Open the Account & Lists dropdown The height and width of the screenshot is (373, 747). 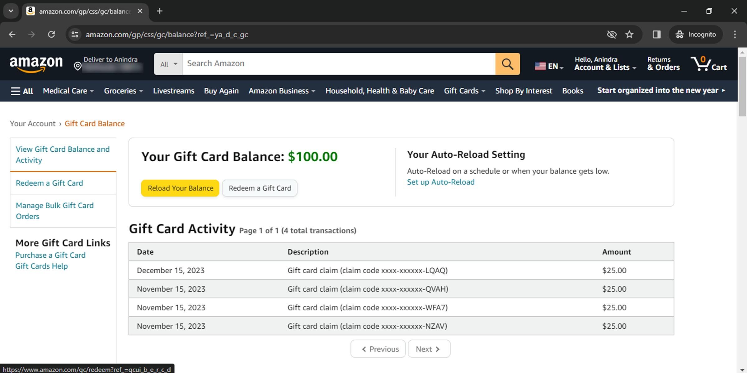click(605, 64)
